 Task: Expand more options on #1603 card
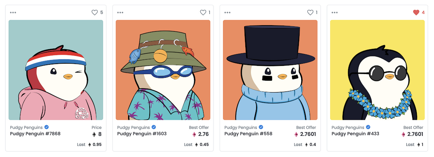pos(120,12)
